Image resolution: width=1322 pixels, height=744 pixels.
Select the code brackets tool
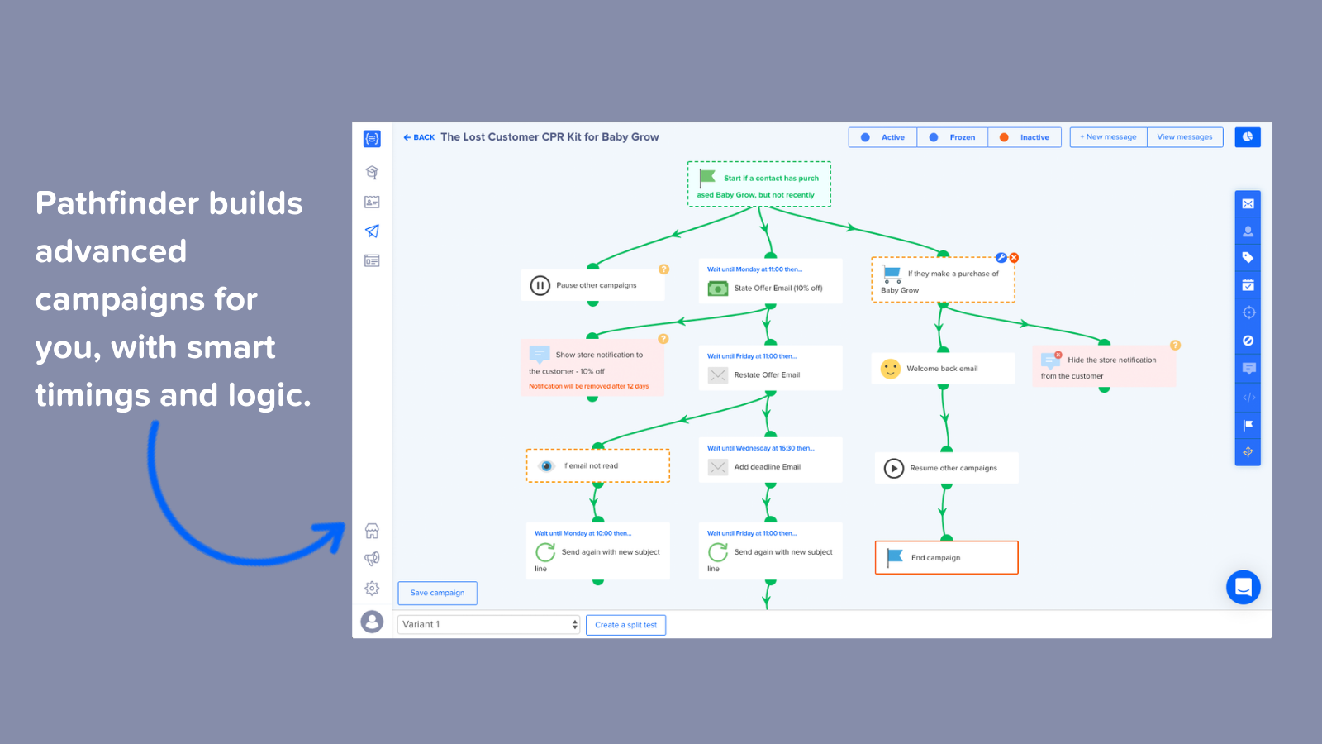coord(1248,398)
